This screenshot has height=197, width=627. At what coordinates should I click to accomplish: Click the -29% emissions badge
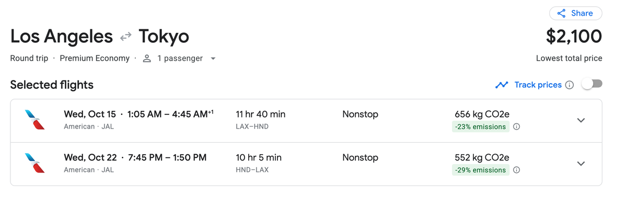tap(481, 170)
